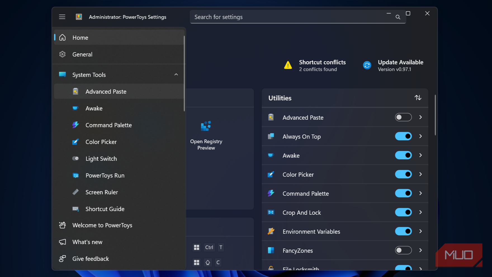
Task: Disable the Always On Top toggle
Action: point(403,136)
